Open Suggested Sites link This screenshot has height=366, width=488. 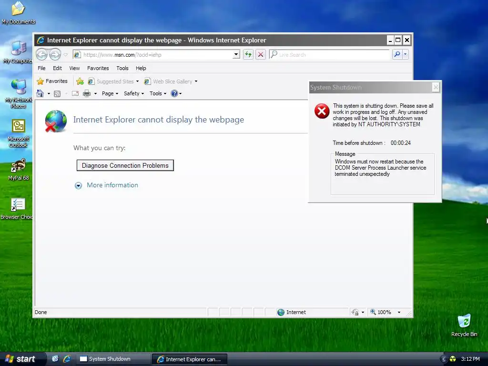(x=111, y=81)
